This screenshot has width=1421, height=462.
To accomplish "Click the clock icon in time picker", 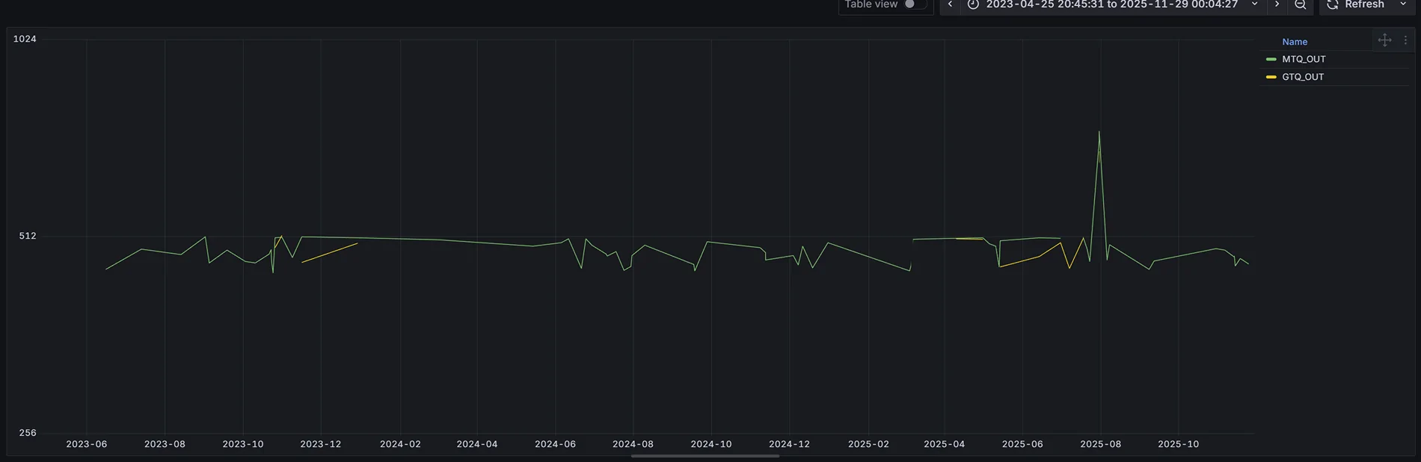I will click(x=973, y=4).
